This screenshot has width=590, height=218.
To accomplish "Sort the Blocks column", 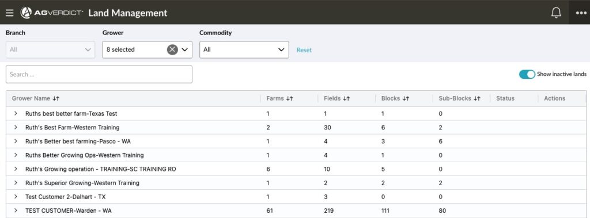I will coord(406,98).
